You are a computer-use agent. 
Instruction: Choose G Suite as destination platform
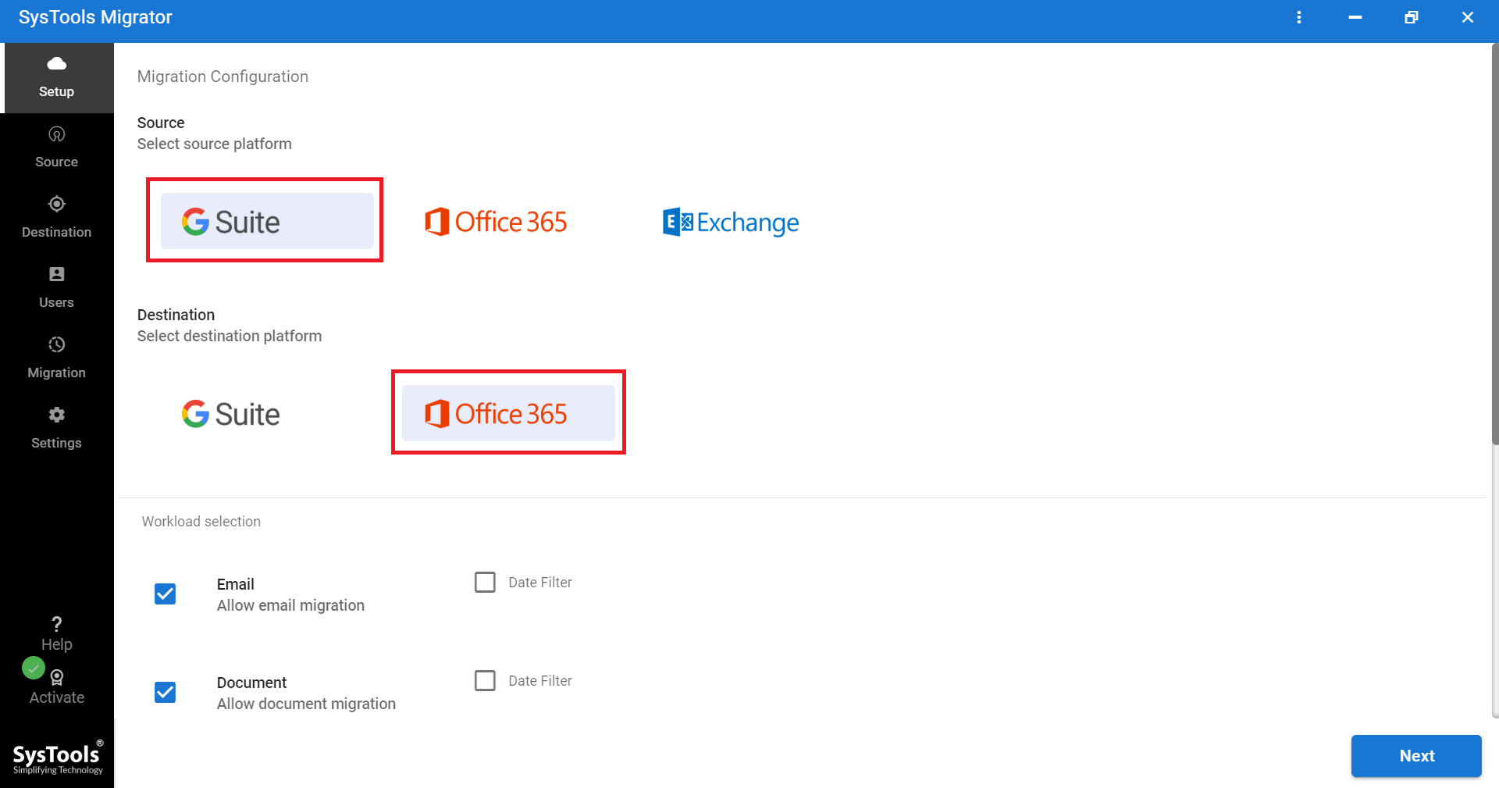coord(231,414)
